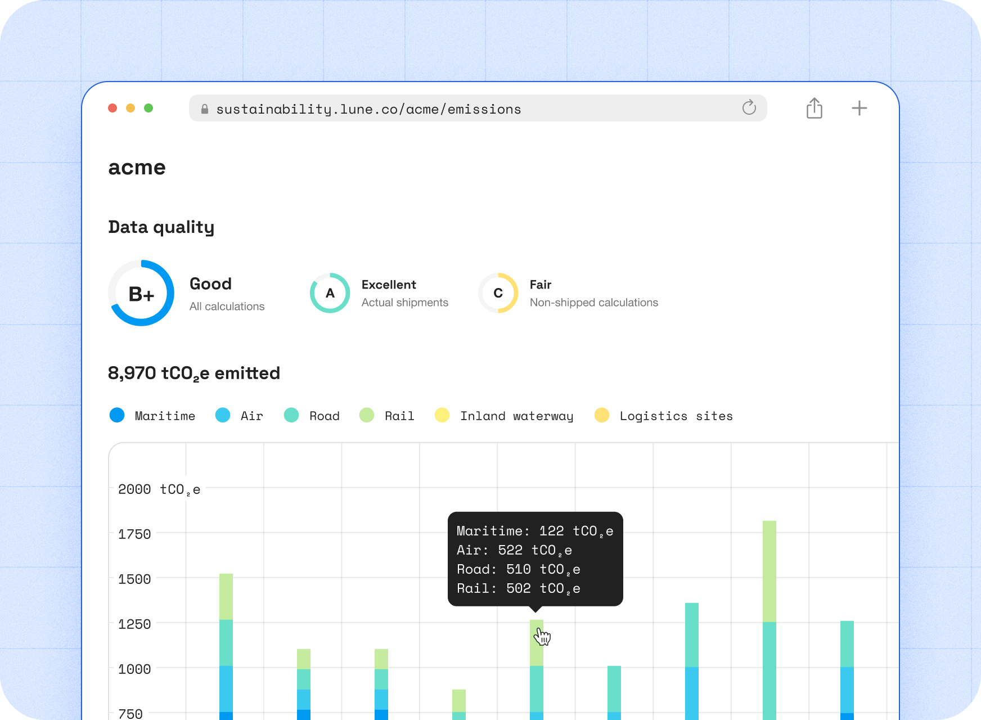Click the acme company title
Screen dimensions: 981x720
point(137,168)
